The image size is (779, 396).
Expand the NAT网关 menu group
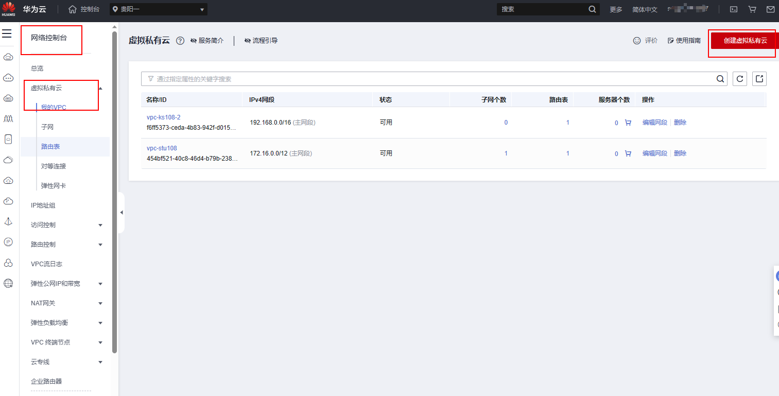point(100,303)
